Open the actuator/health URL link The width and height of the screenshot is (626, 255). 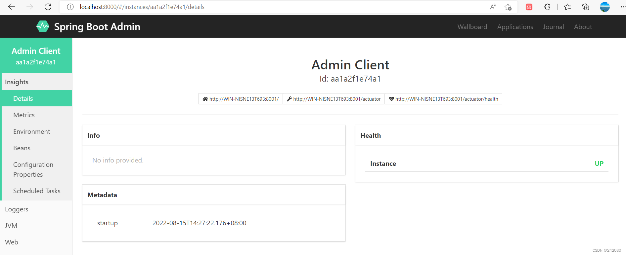coord(443,99)
